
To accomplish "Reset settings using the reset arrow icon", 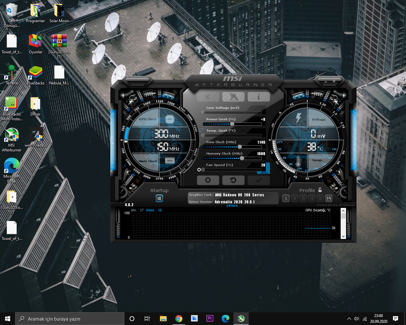I will click(233, 180).
